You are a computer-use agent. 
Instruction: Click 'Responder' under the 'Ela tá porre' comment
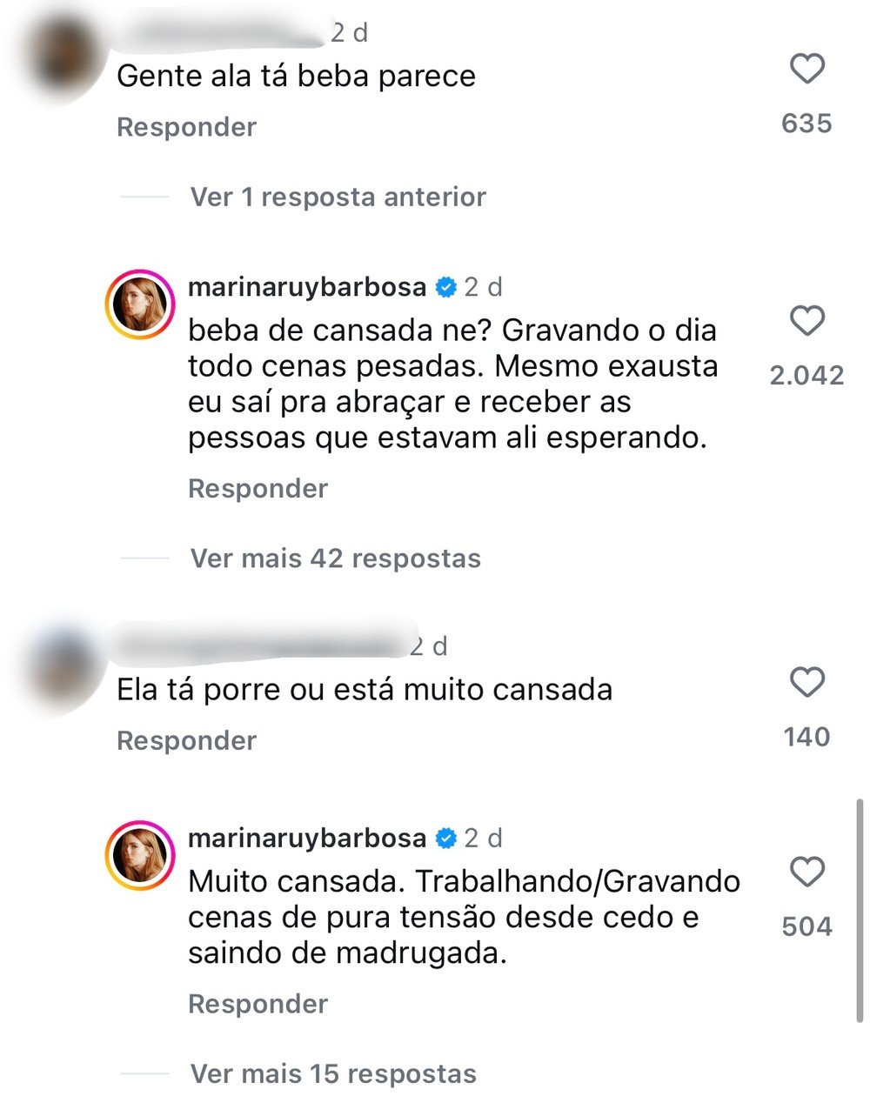(x=186, y=740)
